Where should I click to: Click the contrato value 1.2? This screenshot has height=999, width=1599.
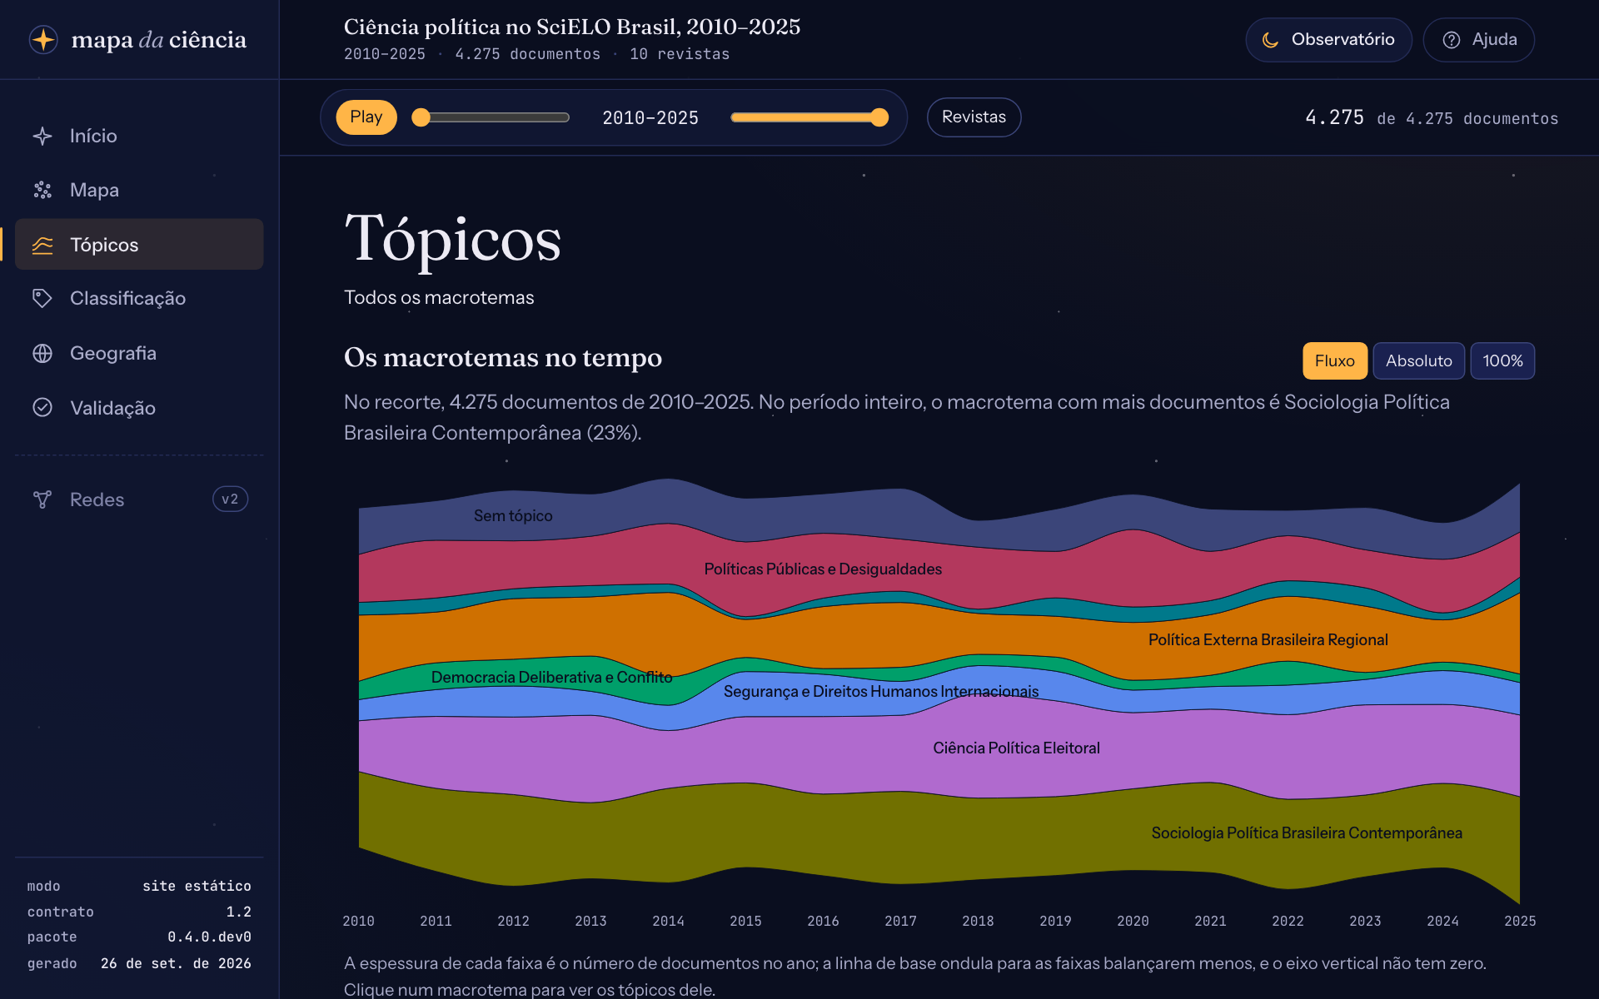[238, 912]
